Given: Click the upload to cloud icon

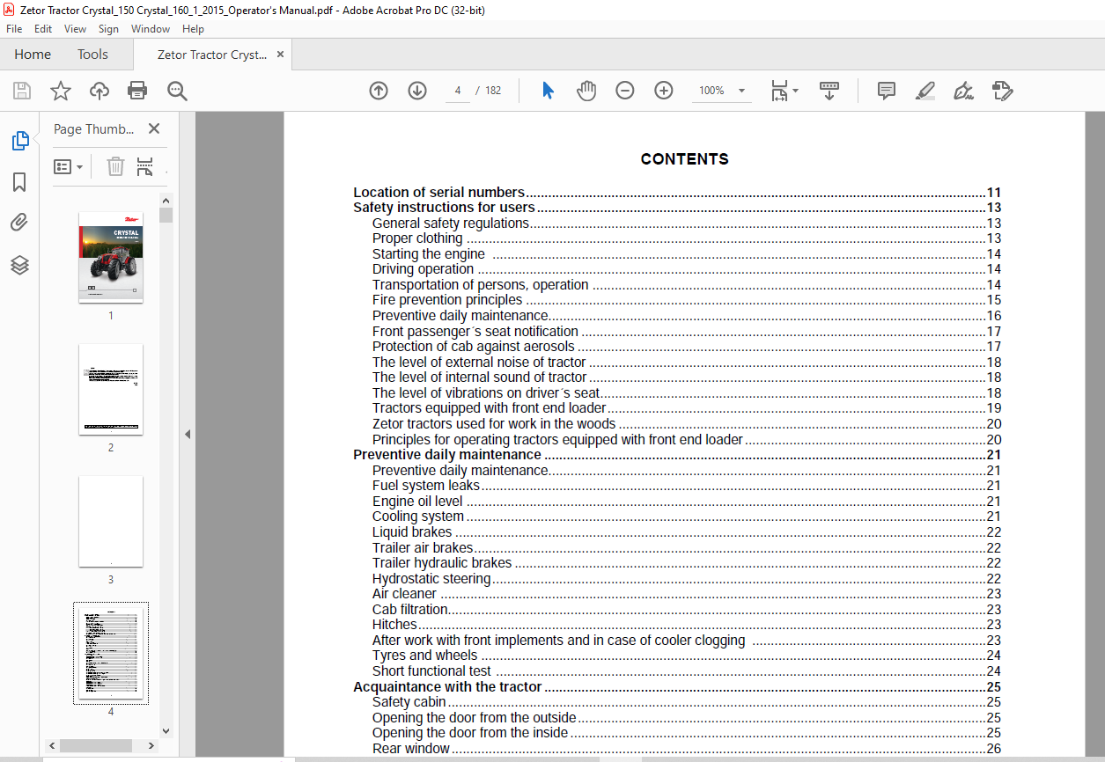Looking at the screenshot, I should [99, 91].
